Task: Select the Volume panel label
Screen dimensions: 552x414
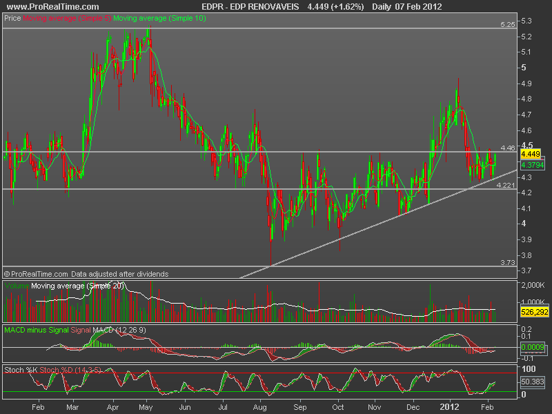Action: pyautogui.click(x=17, y=286)
